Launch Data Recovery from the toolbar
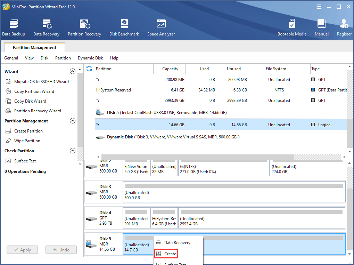This screenshot has width=354, height=265. (46, 27)
